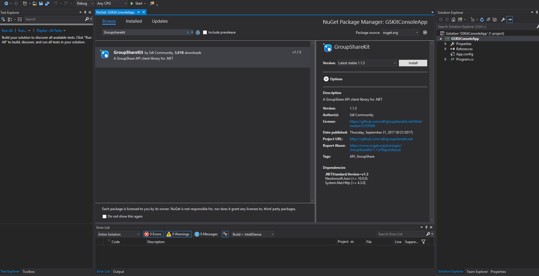Viewport: 539px width, 276px height.
Task: Click the Save All toolbar icon
Action: click(47, 3)
